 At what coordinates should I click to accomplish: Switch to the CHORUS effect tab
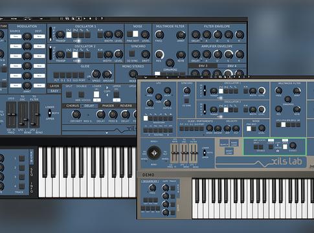point(73,105)
